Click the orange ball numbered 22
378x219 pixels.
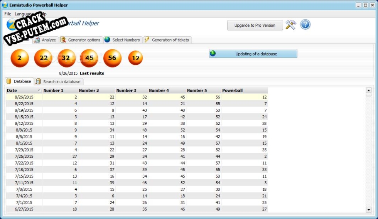coord(43,58)
